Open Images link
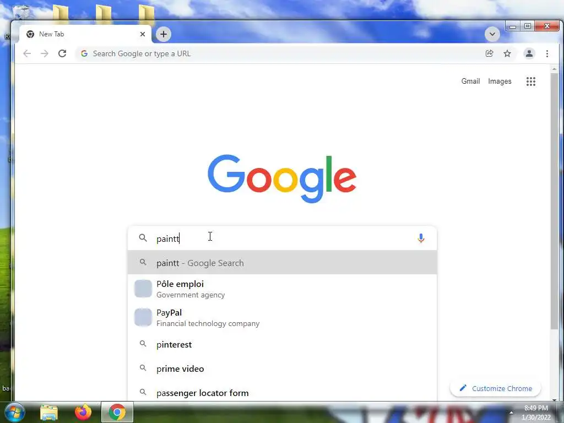 (500, 82)
